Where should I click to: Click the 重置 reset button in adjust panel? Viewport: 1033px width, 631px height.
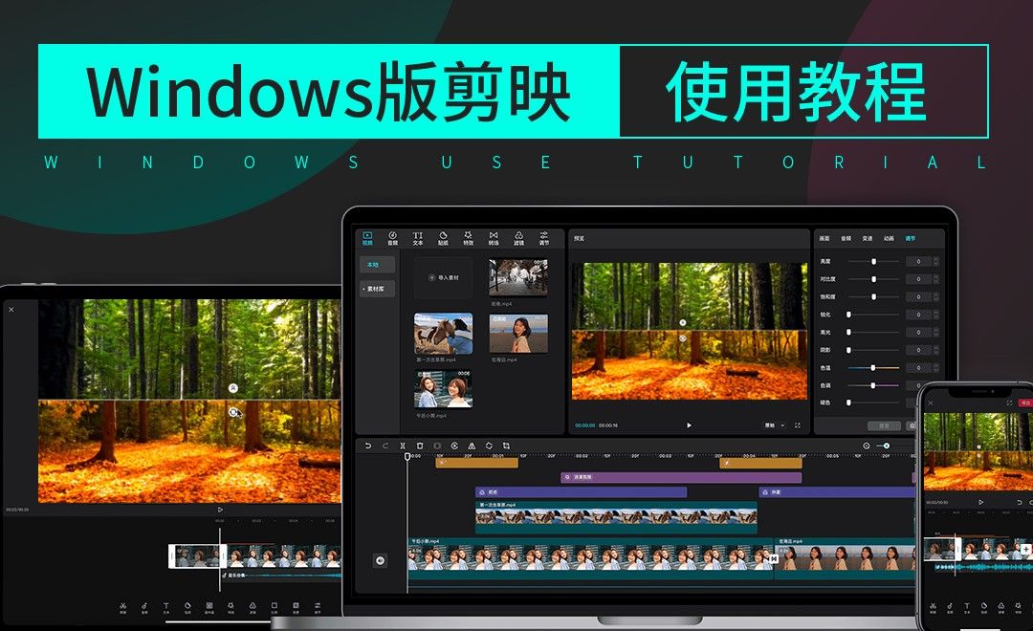pyautogui.click(x=884, y=425)
